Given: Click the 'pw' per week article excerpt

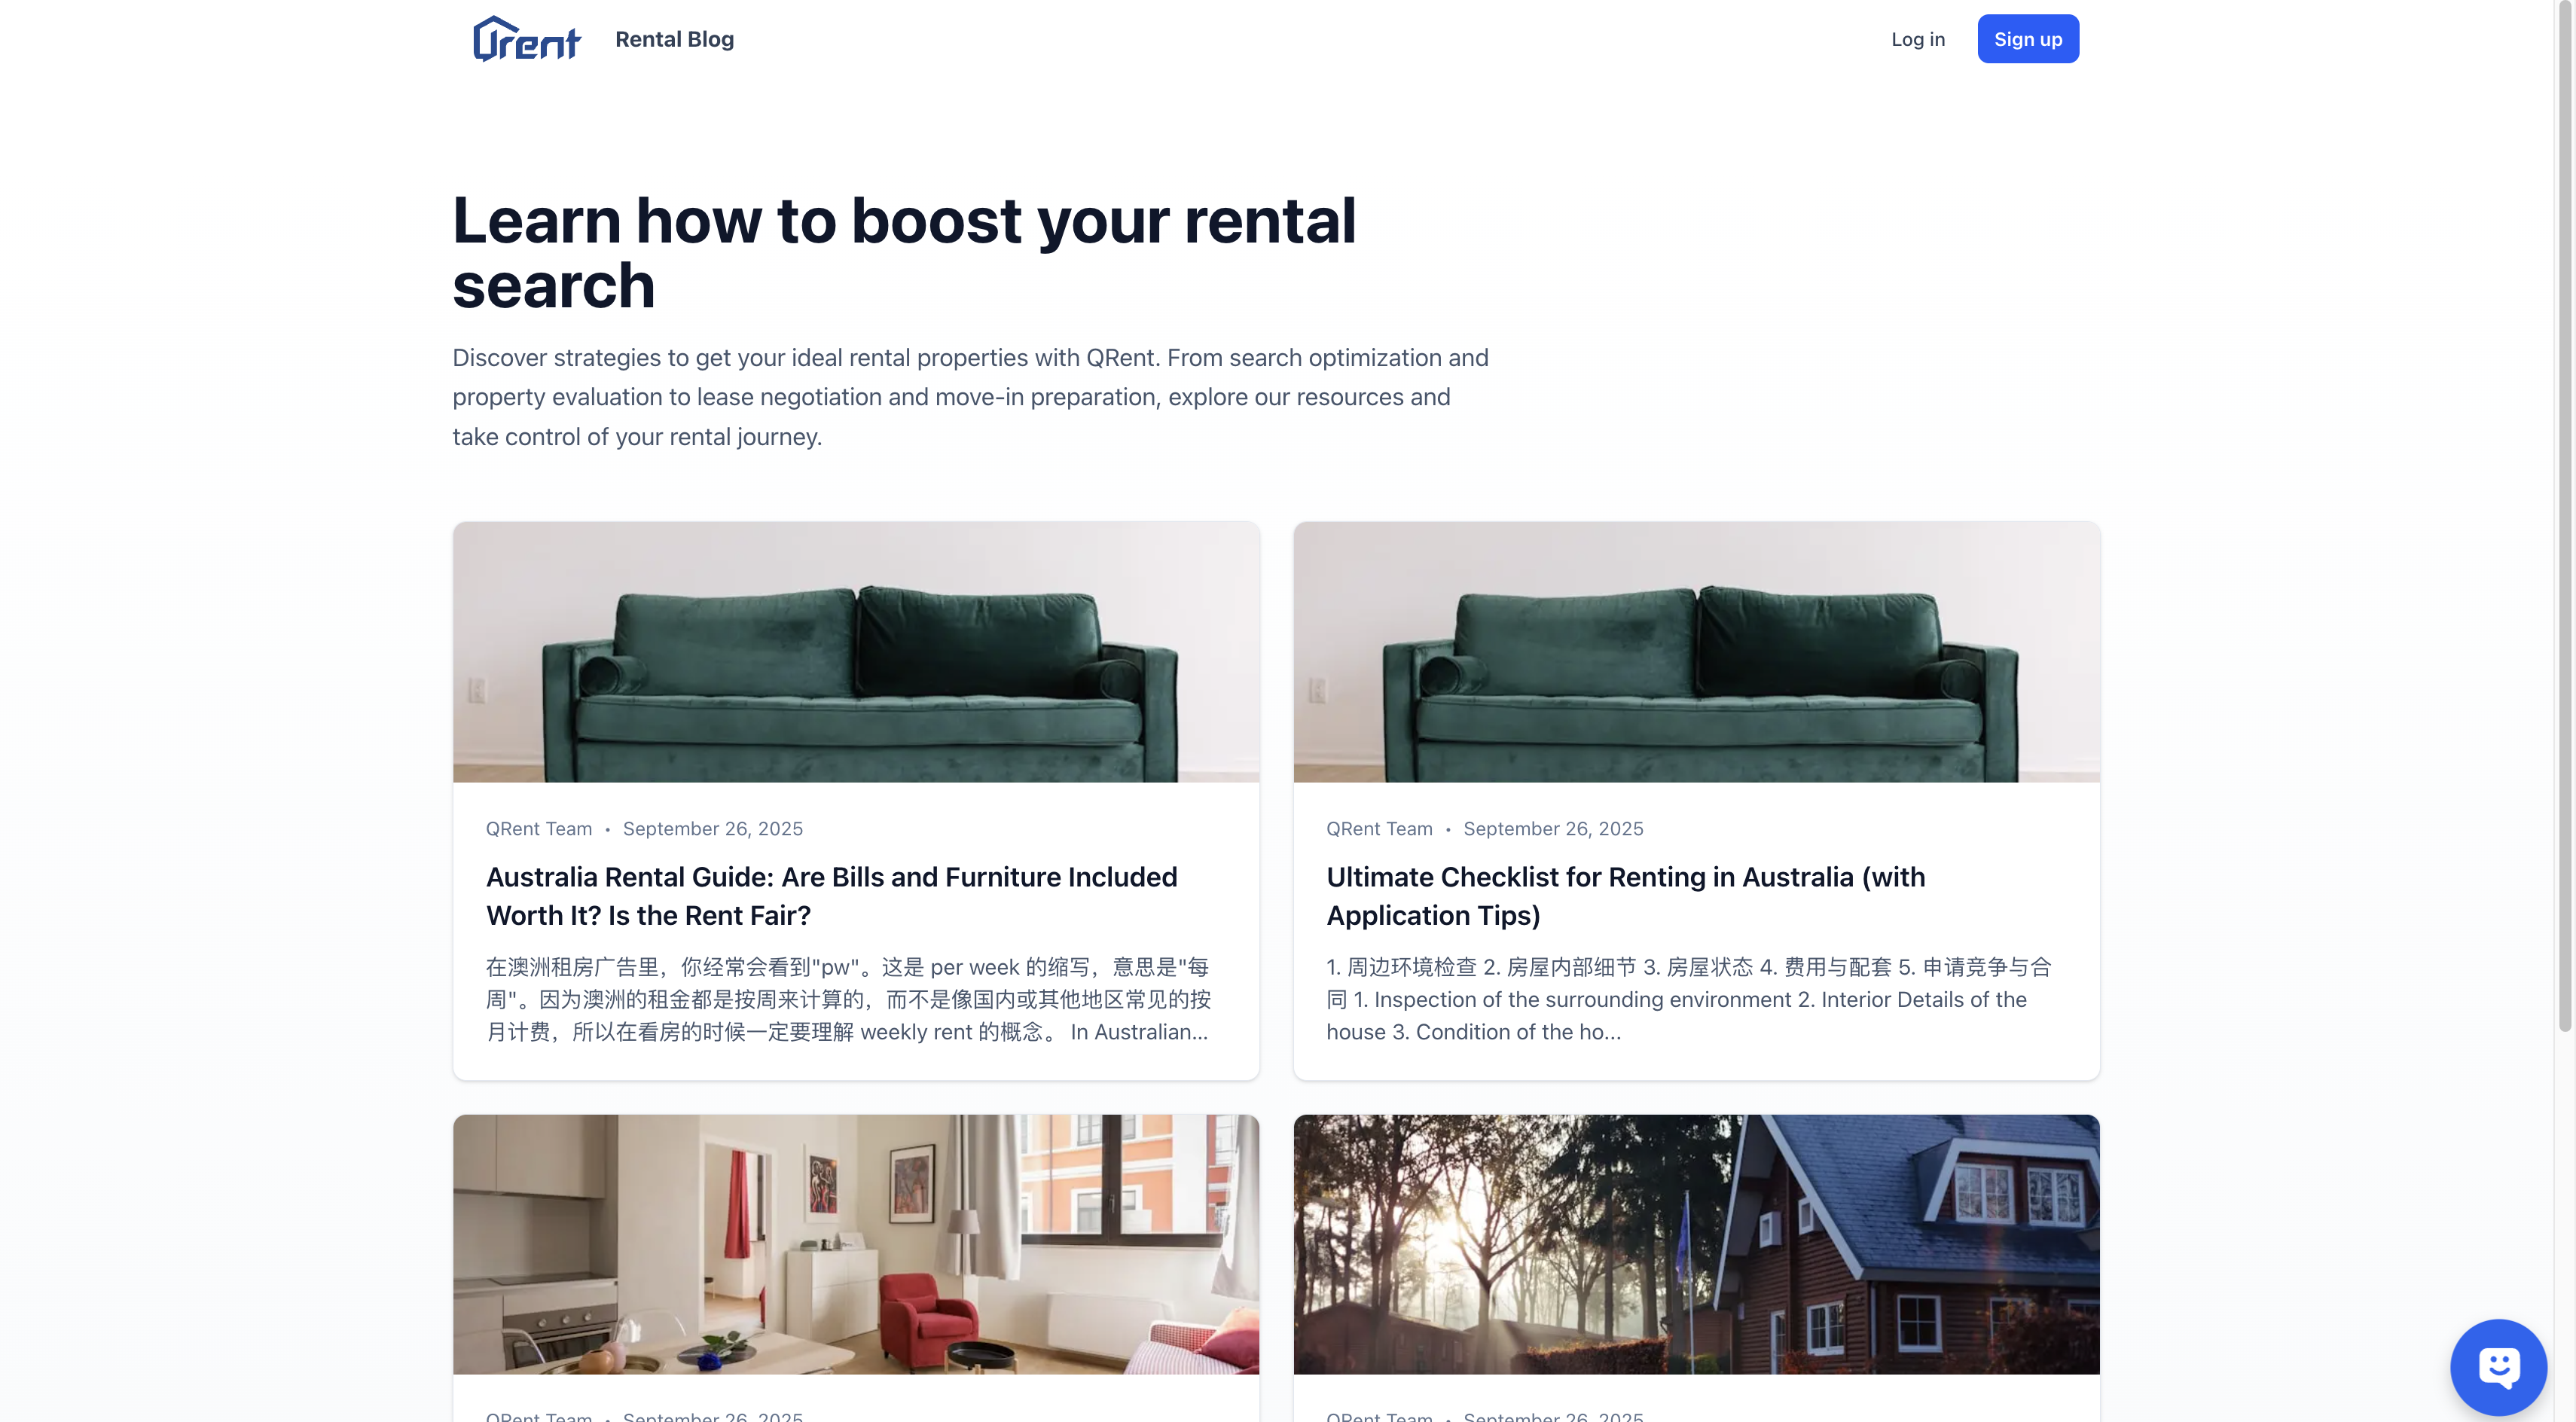Looking at the screenshot, I should coord(848,999).
